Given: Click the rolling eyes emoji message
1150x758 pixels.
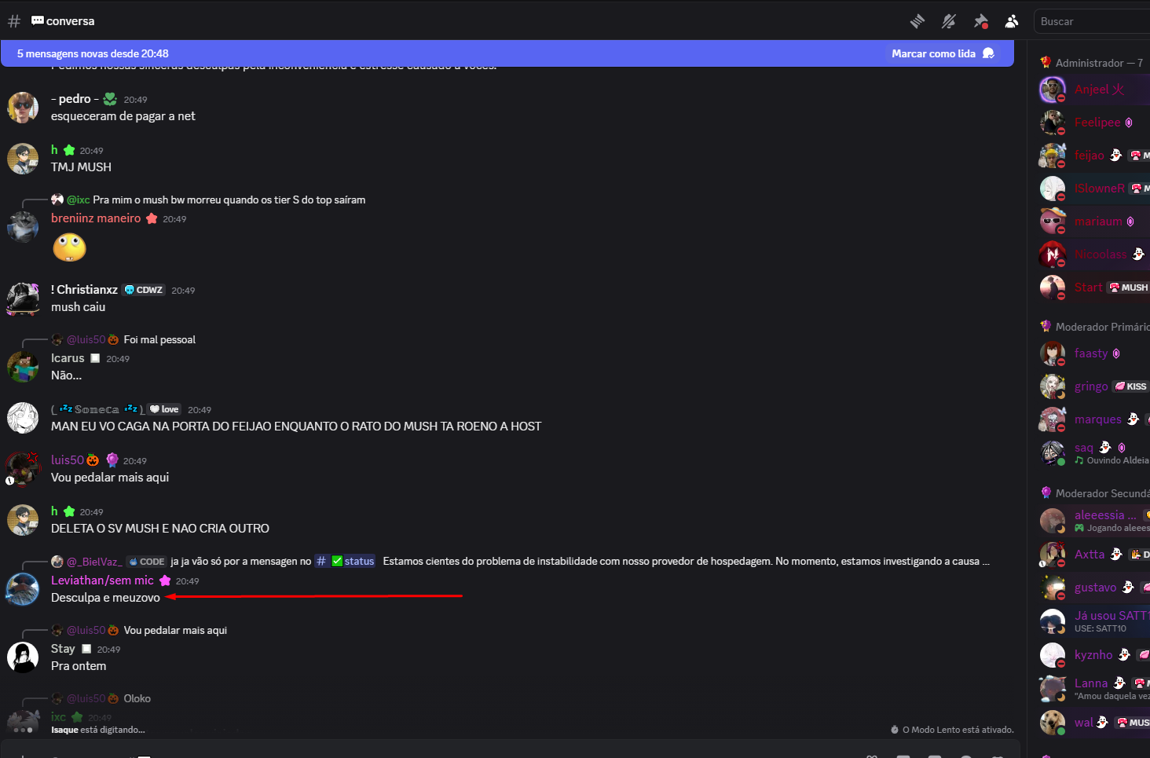Looking at the screenshot, I should [69, 247].
